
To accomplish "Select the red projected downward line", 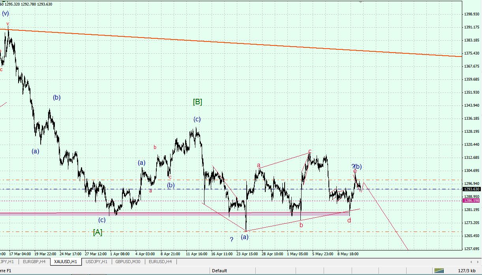I will coord(385,215).
